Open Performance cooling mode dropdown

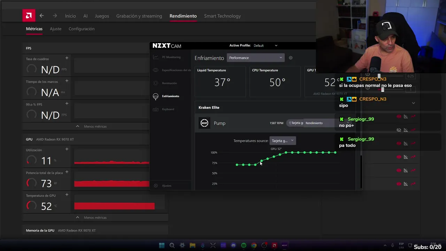coord(255,58)
